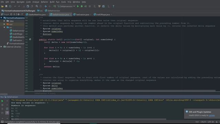Click the Find magnifier icon
This screenshot has width=220, height=124.
[x=37, y=6]
